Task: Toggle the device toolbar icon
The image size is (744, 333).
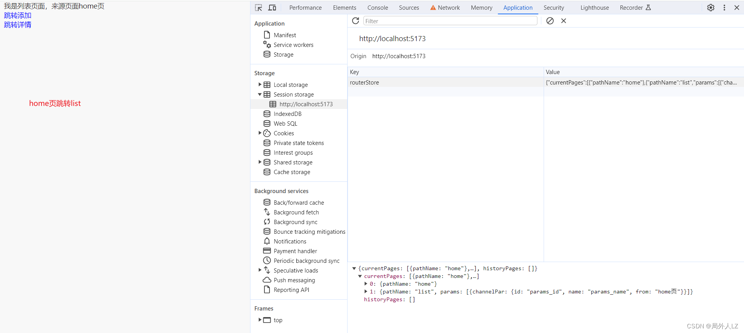Action: pos(272,7)
